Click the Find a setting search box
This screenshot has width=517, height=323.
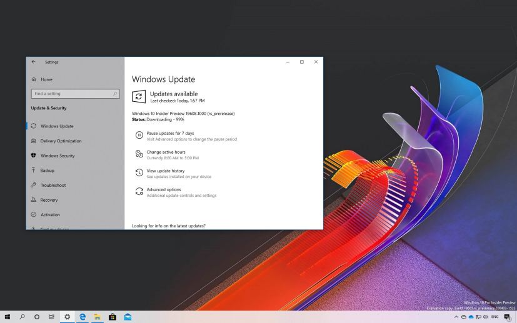[75, 94]
